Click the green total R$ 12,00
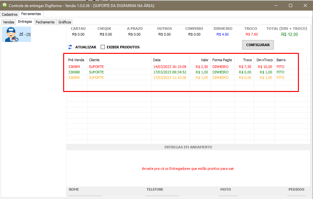This screenshot has height=199, width=313. point(290,34)
